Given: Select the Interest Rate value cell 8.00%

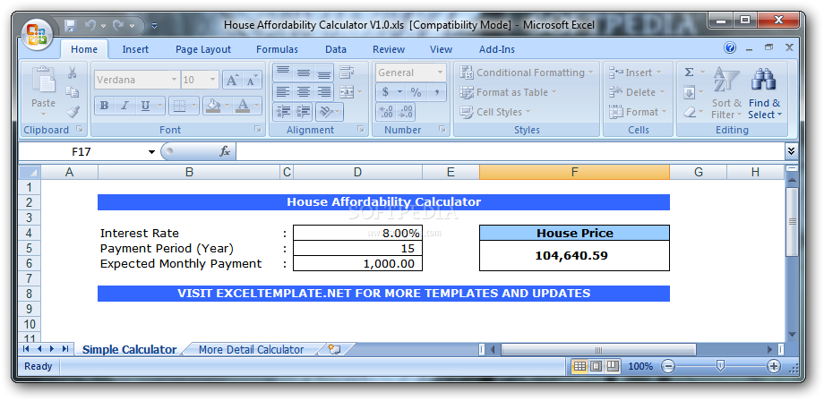Looking at the screenshot, I should [357, 233].
